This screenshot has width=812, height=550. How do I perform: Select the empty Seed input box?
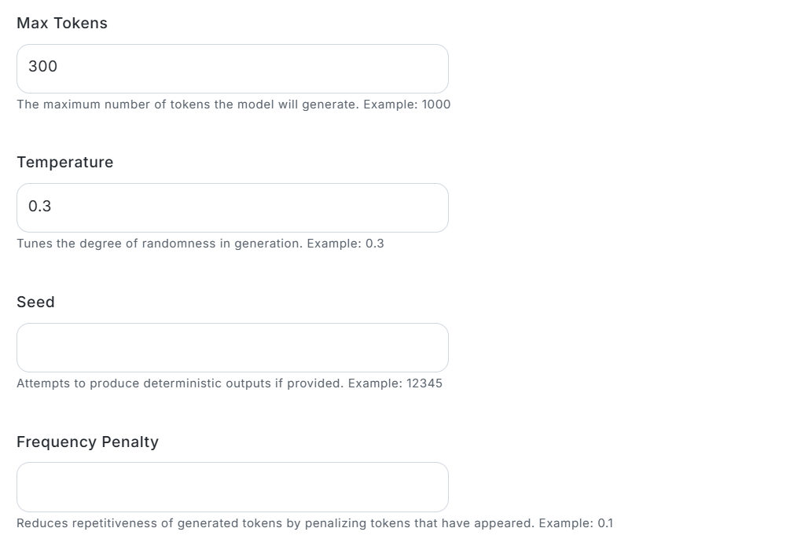pyautogui.click(x=233, y=348)
